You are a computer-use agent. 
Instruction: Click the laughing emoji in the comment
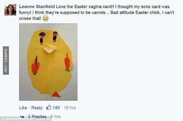45,19
